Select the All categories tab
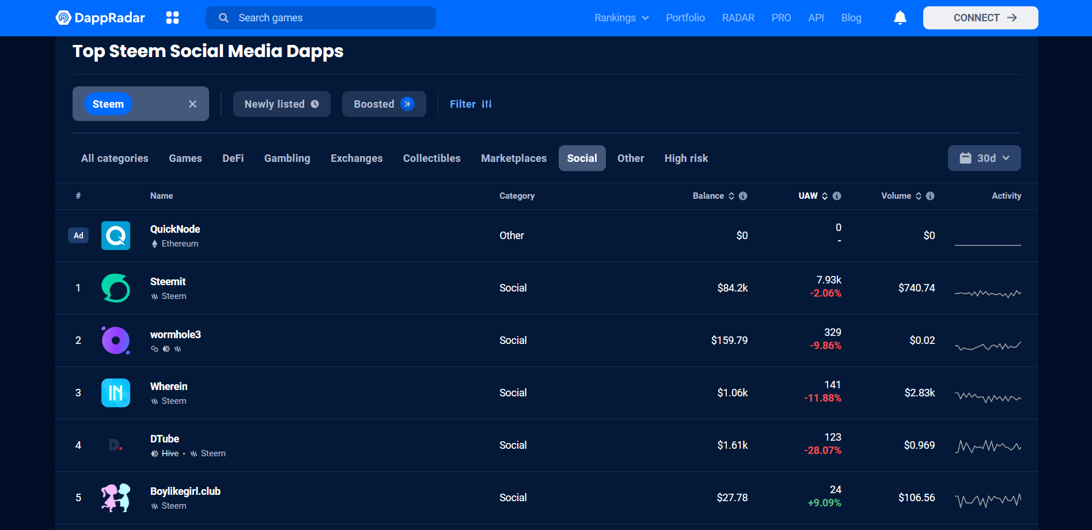The image size is (1092, 530). tap(115, 158)
